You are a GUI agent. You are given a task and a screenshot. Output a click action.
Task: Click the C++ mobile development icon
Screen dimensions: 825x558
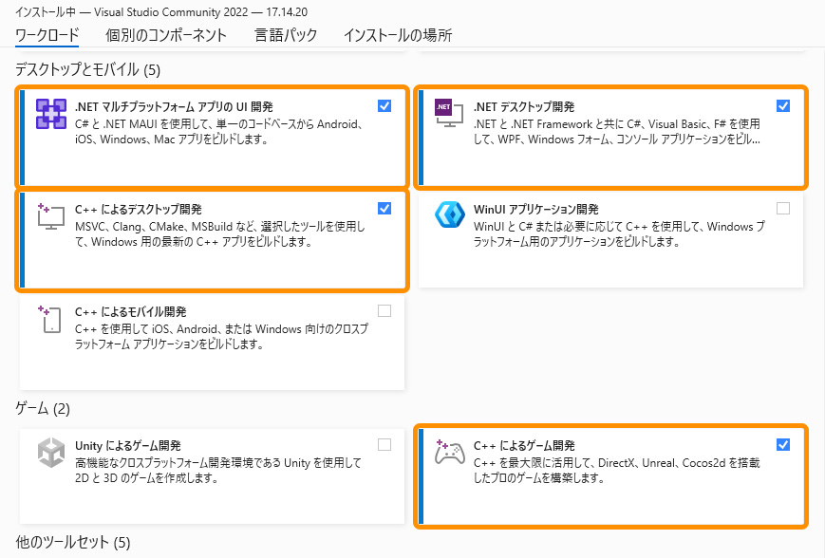(50, 319)
